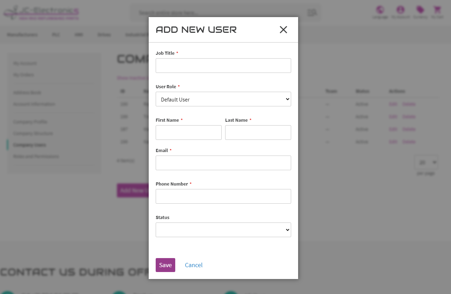This screenshot has height=294, width=451.
Task: Click the Language globe icon
Action: (380, 10)
